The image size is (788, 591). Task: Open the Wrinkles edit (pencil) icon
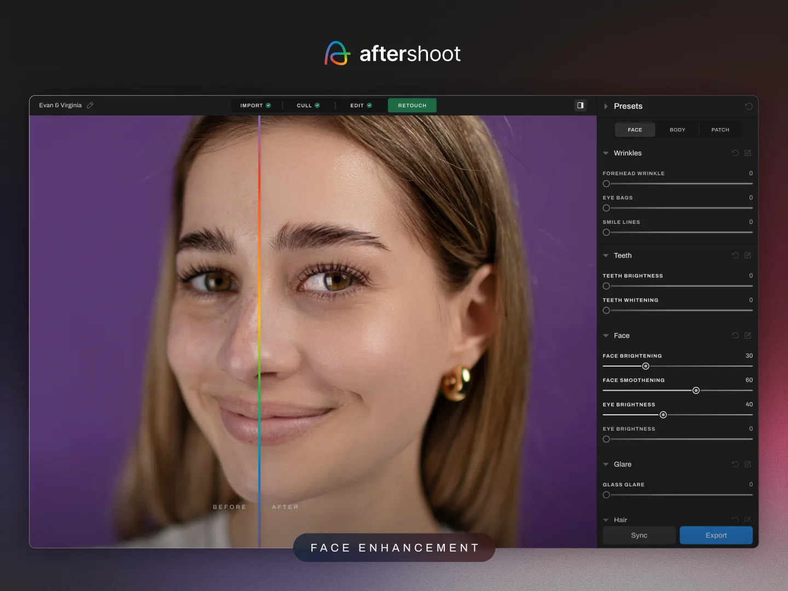[748, 153]
